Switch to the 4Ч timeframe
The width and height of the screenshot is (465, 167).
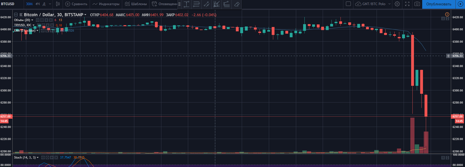(38, 4)
